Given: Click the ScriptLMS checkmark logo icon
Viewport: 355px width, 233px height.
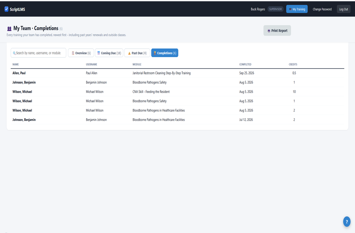Looking at the screenshot, I should 6,9.
